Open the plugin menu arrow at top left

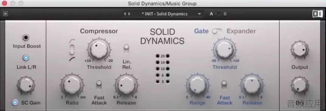(x=5, y=14)
